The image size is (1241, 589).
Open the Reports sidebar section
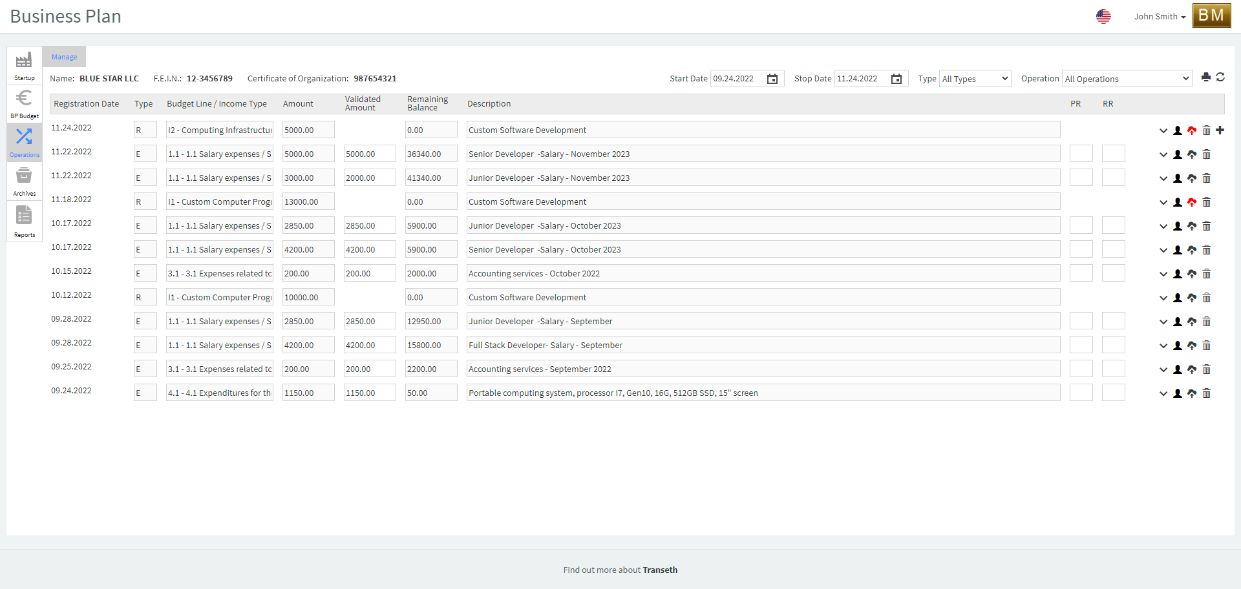point(25,221)
